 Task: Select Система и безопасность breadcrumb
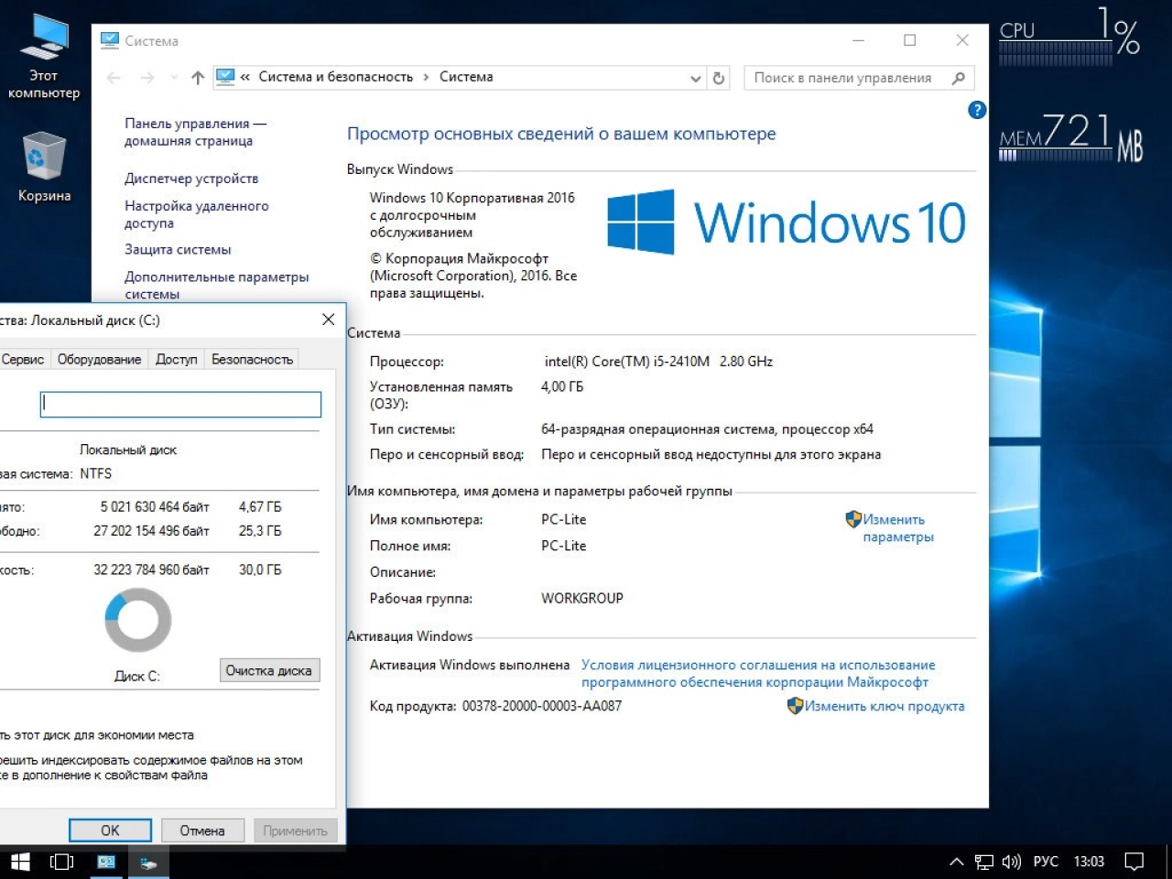point(336,77)
